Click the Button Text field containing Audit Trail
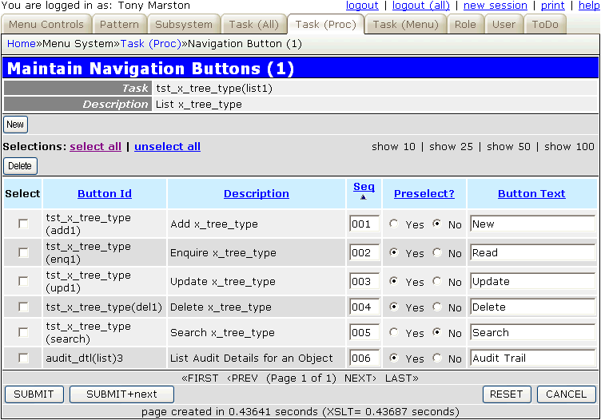This screenshot has height=420, width=601. (x=532, y=359)
